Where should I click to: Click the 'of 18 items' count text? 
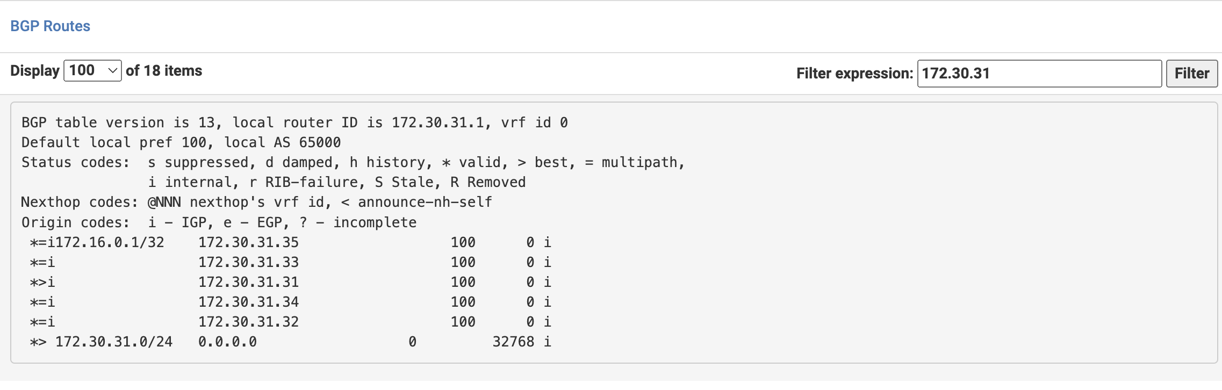[164, 71]
